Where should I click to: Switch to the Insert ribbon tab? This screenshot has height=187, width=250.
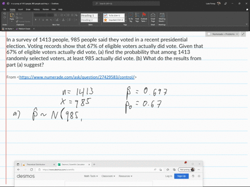tap(20, 9)
